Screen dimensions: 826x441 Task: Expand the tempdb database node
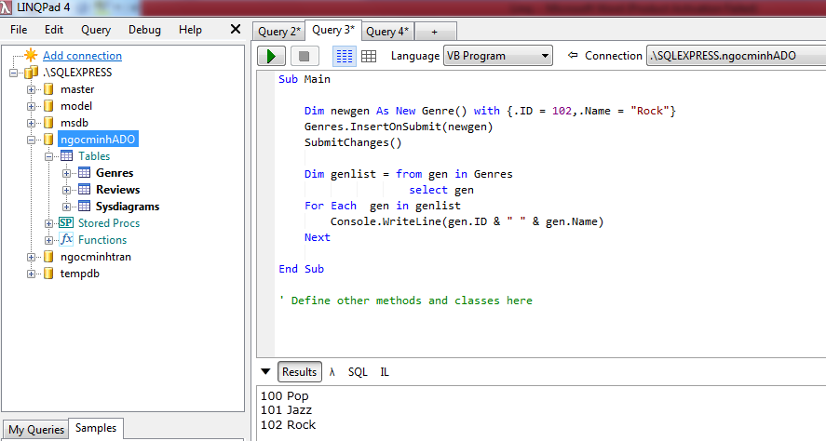pyautogui.click(x=31, y=274)
